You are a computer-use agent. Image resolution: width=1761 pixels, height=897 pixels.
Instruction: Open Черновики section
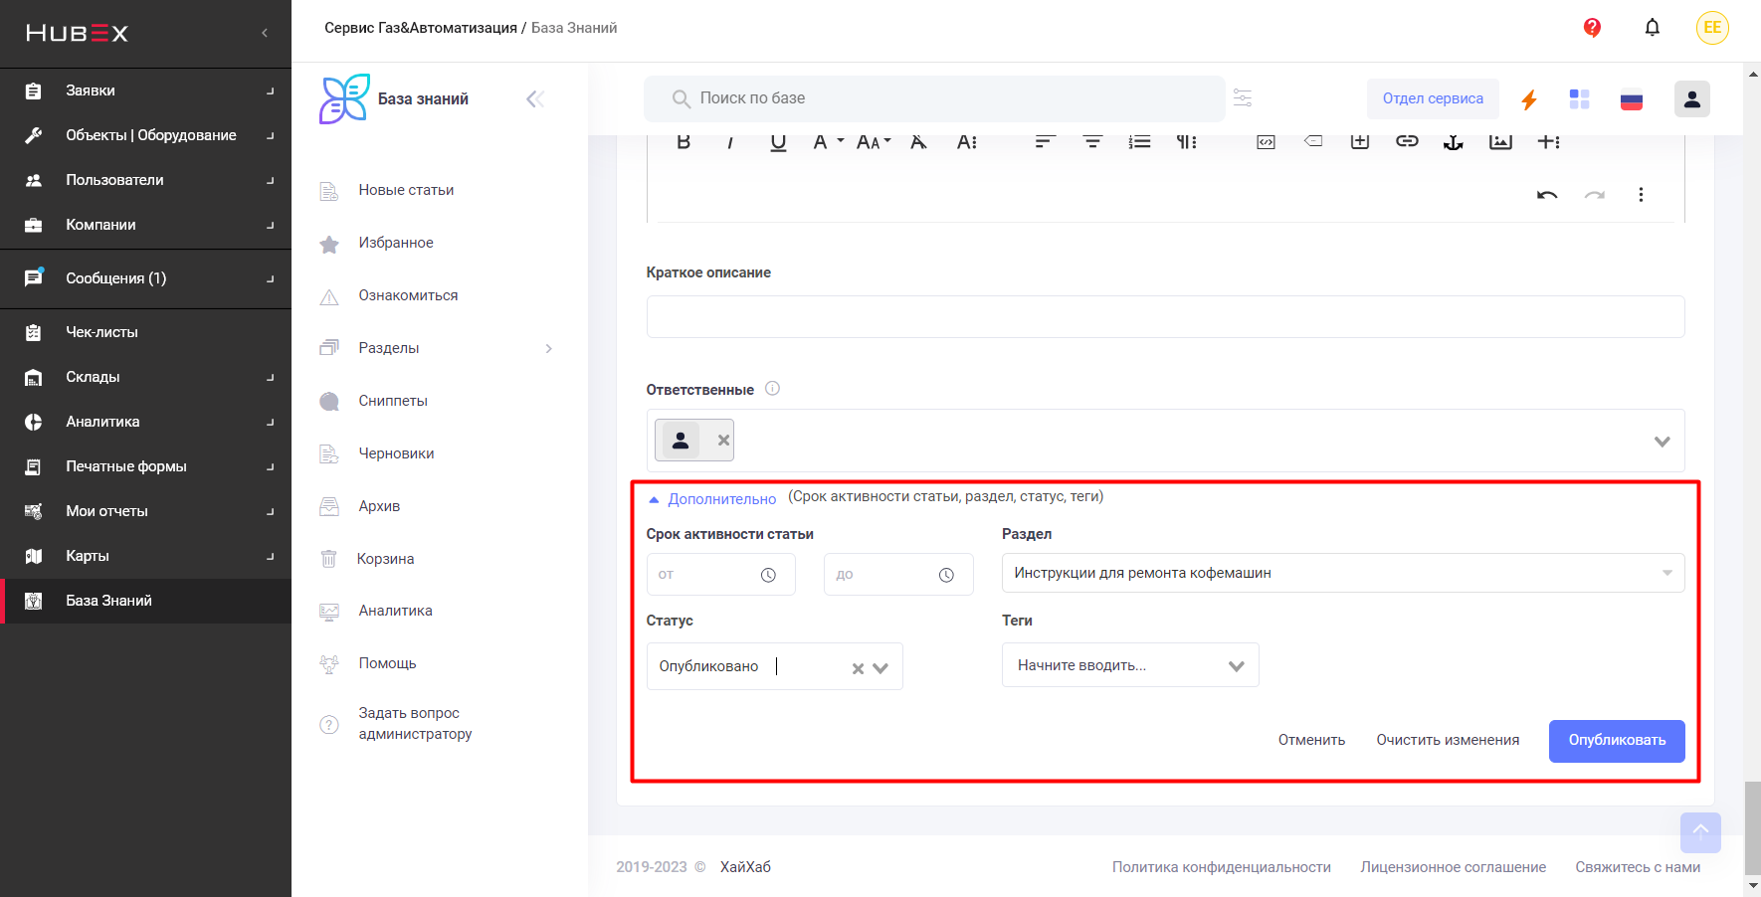(x=396, y=453)
